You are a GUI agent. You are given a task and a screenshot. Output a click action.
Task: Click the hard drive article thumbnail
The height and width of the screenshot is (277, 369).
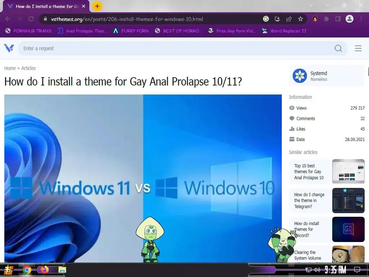pos(348,254)
